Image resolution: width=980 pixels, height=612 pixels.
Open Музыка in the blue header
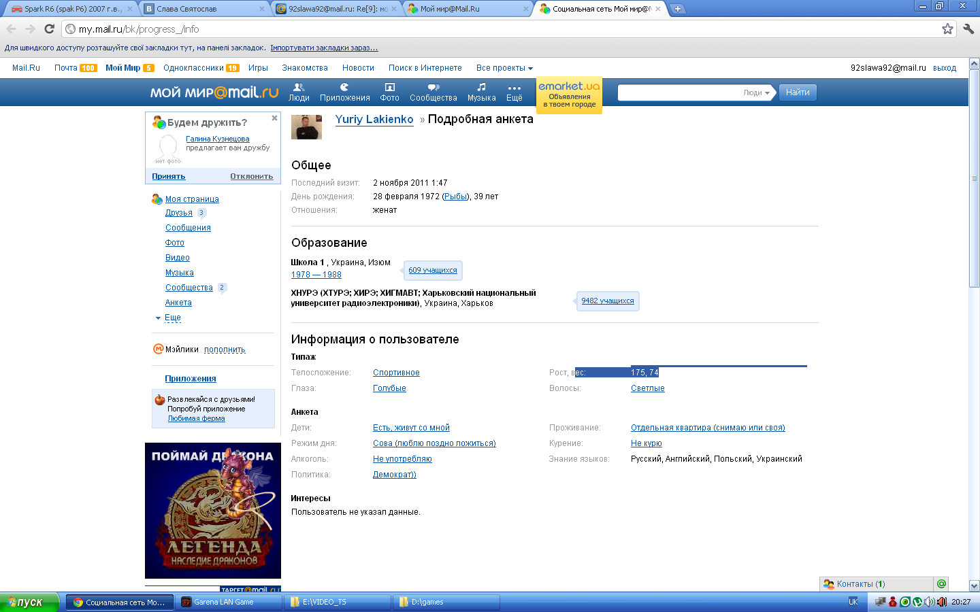(x=482, y=92)
